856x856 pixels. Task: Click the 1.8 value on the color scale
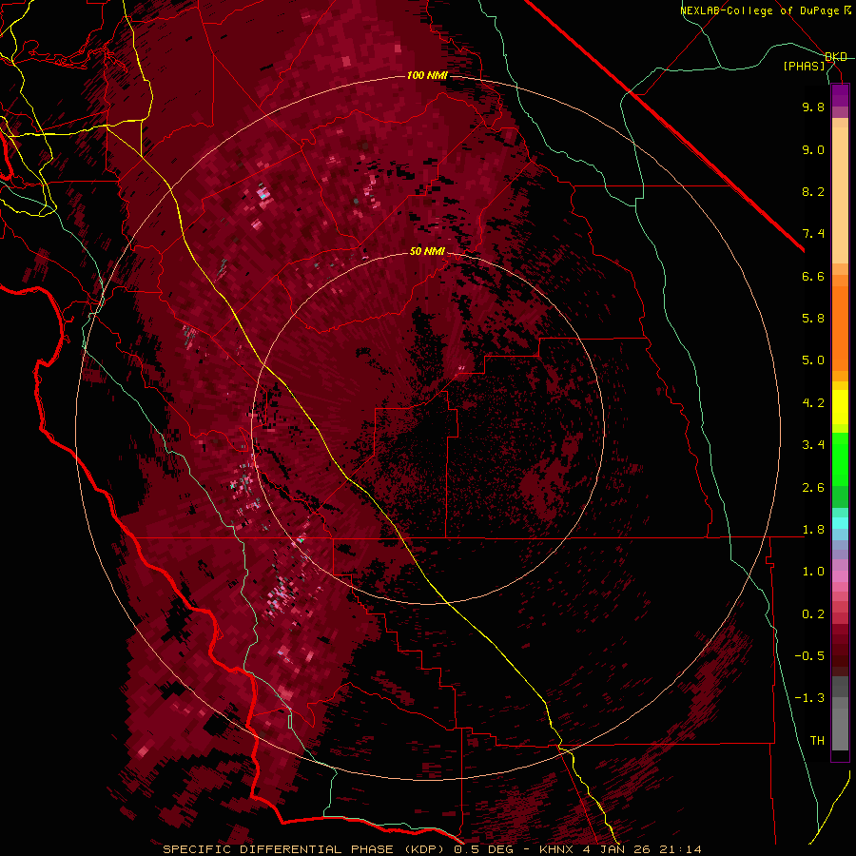(813, 530)
